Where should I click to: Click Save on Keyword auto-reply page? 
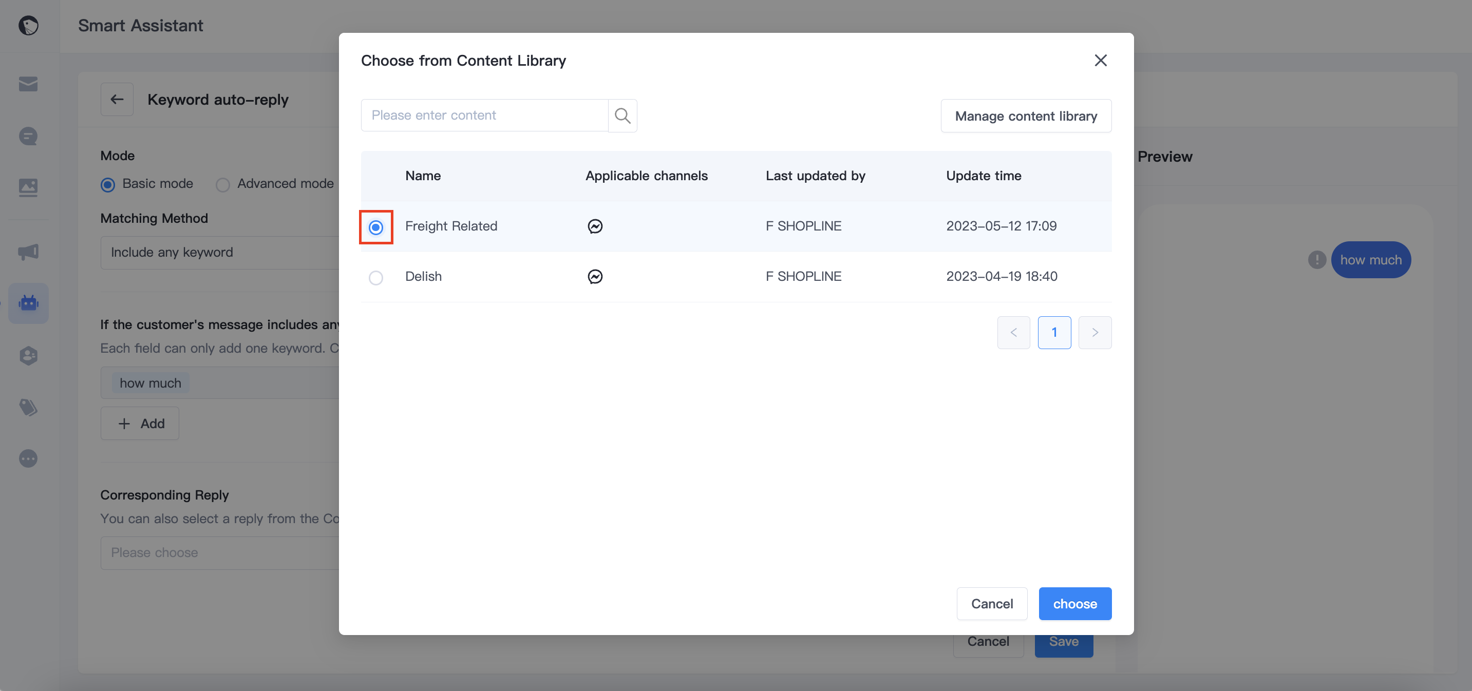pyautogui.click(x=1064, y=644)
